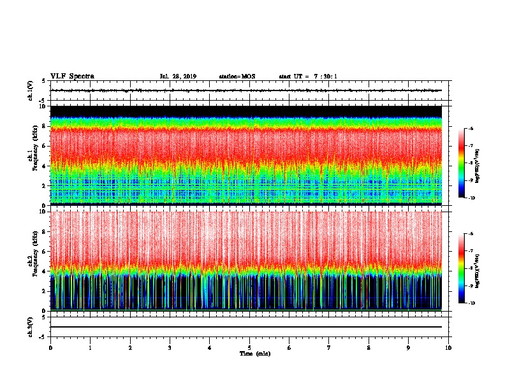Click the '-10' label on ch.2 colorbar
505x390 pixels.
tap(471, 303)
